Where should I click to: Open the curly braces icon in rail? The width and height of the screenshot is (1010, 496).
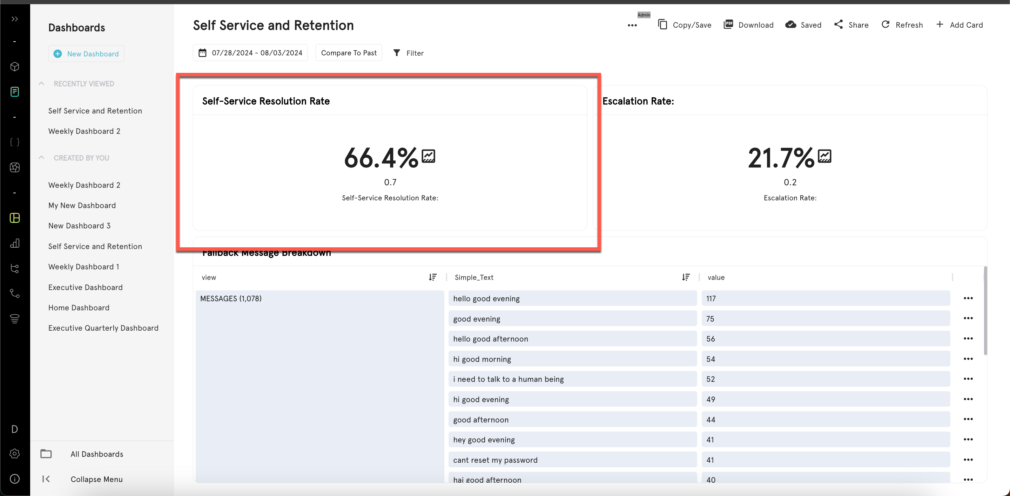pyautogui.click(x=15, y=142)
